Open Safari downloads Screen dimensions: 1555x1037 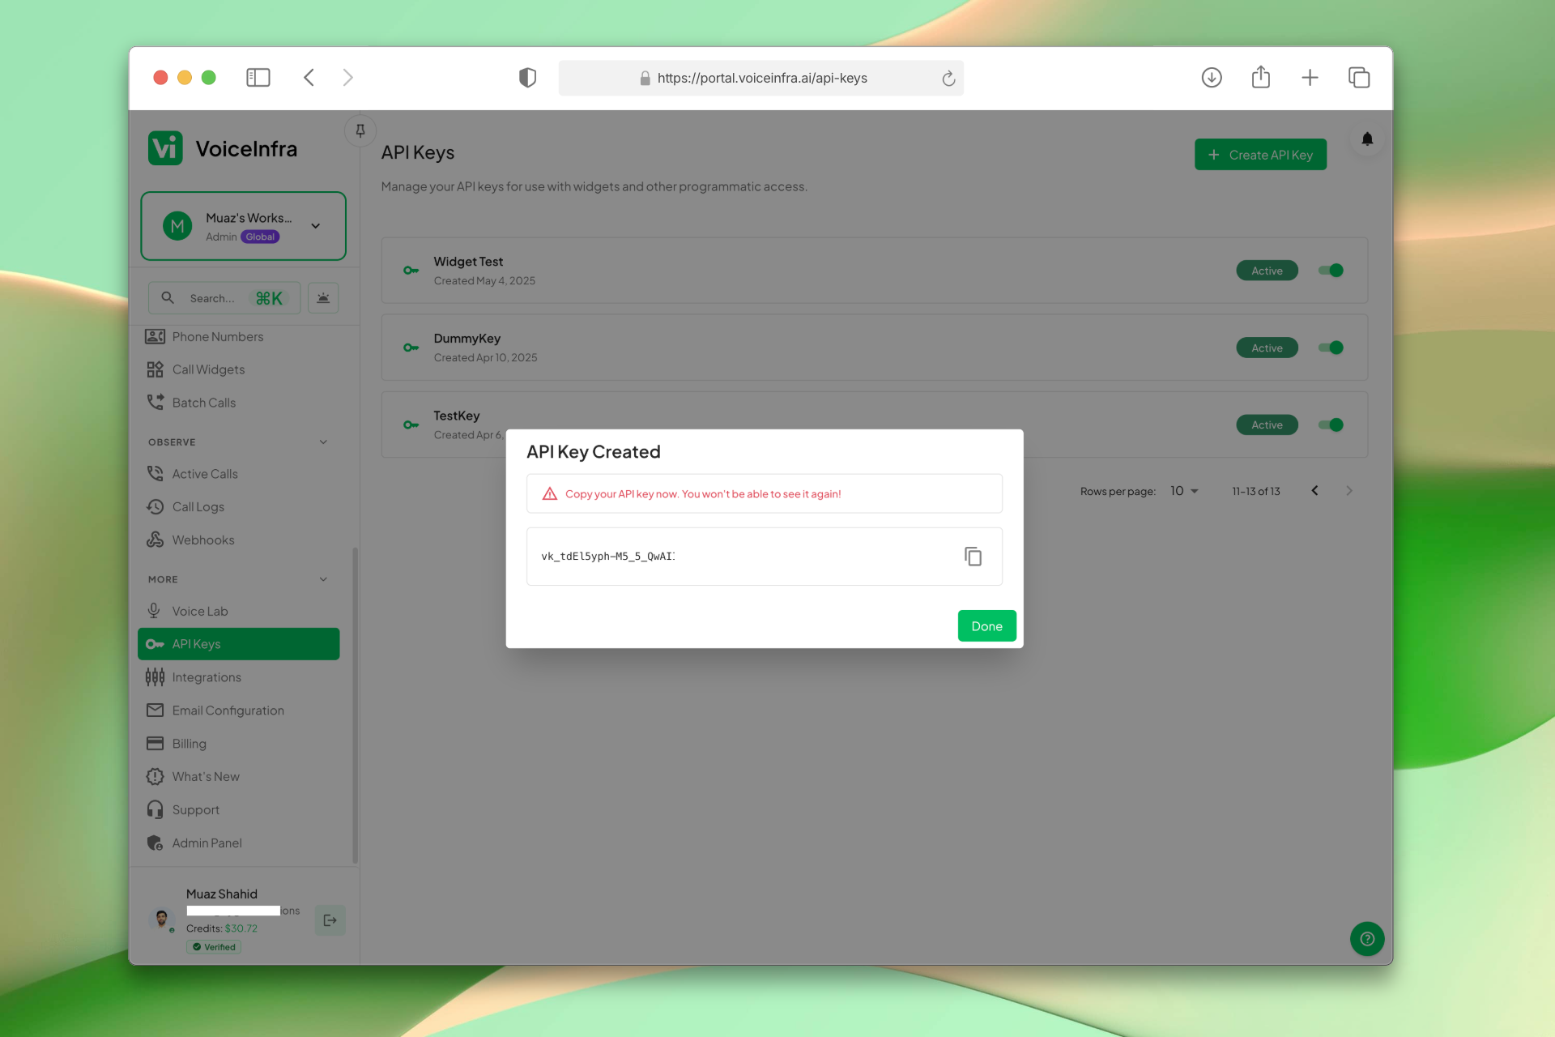(x=1212, y=78)
